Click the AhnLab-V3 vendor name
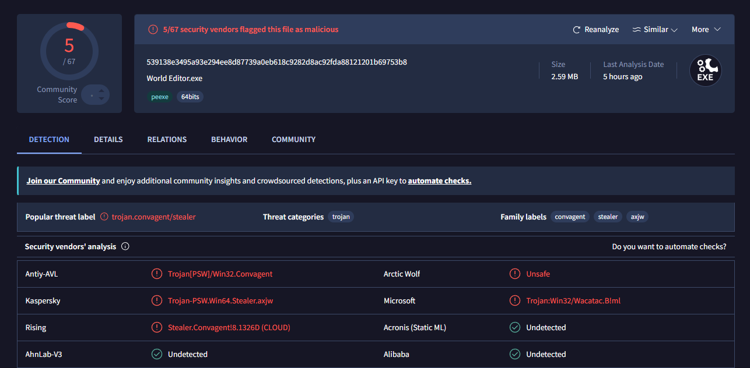 44,354
